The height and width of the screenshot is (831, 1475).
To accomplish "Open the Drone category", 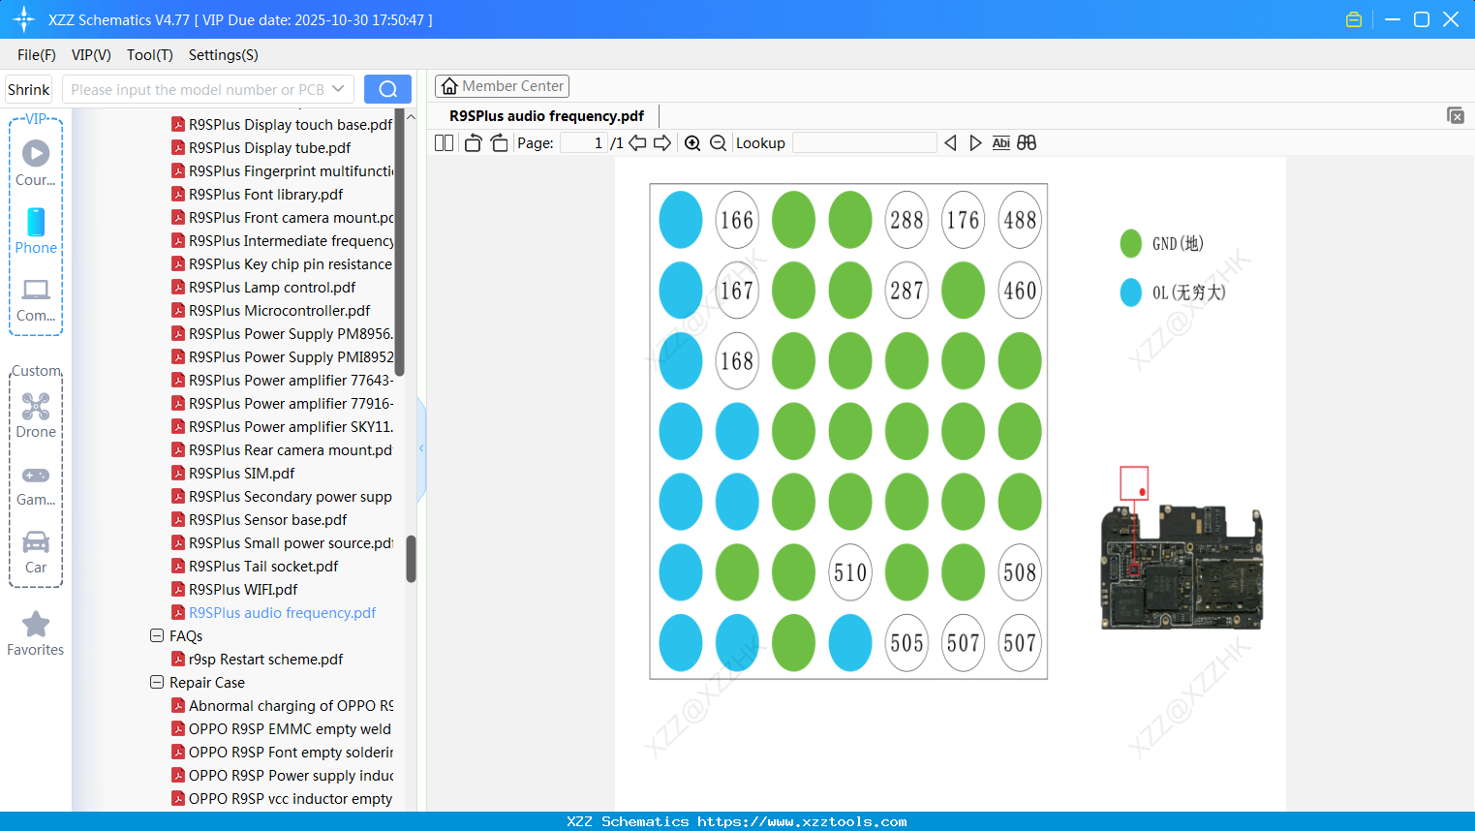I will 36,415.
